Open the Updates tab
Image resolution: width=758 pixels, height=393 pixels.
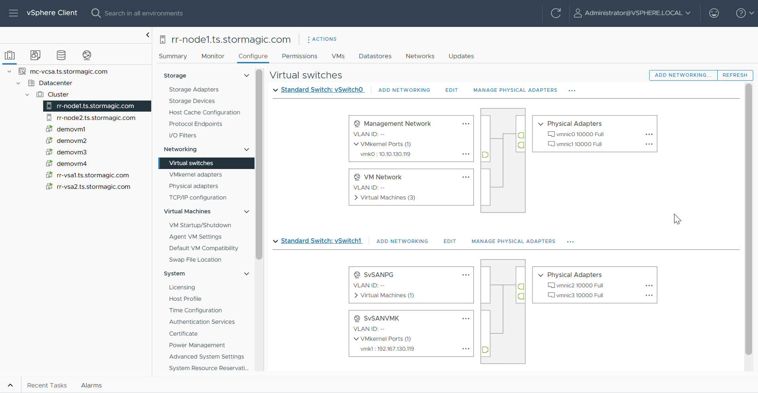coord(461,56)
